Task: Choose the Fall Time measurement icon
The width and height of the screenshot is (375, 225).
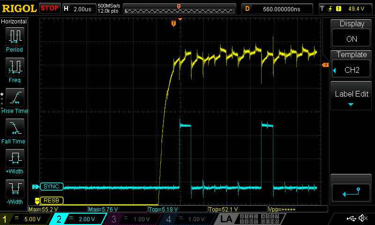Action: pyautogui.click(x=15, y=130)
